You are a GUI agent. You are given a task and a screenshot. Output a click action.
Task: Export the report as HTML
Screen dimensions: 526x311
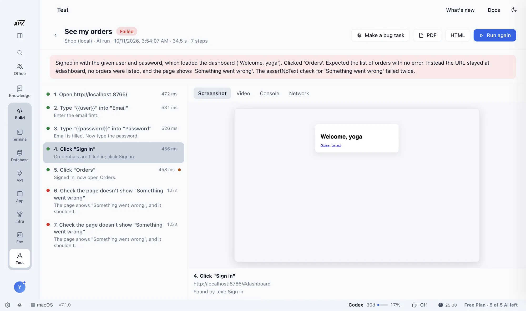pyautogui.click(x=458, y=35)
